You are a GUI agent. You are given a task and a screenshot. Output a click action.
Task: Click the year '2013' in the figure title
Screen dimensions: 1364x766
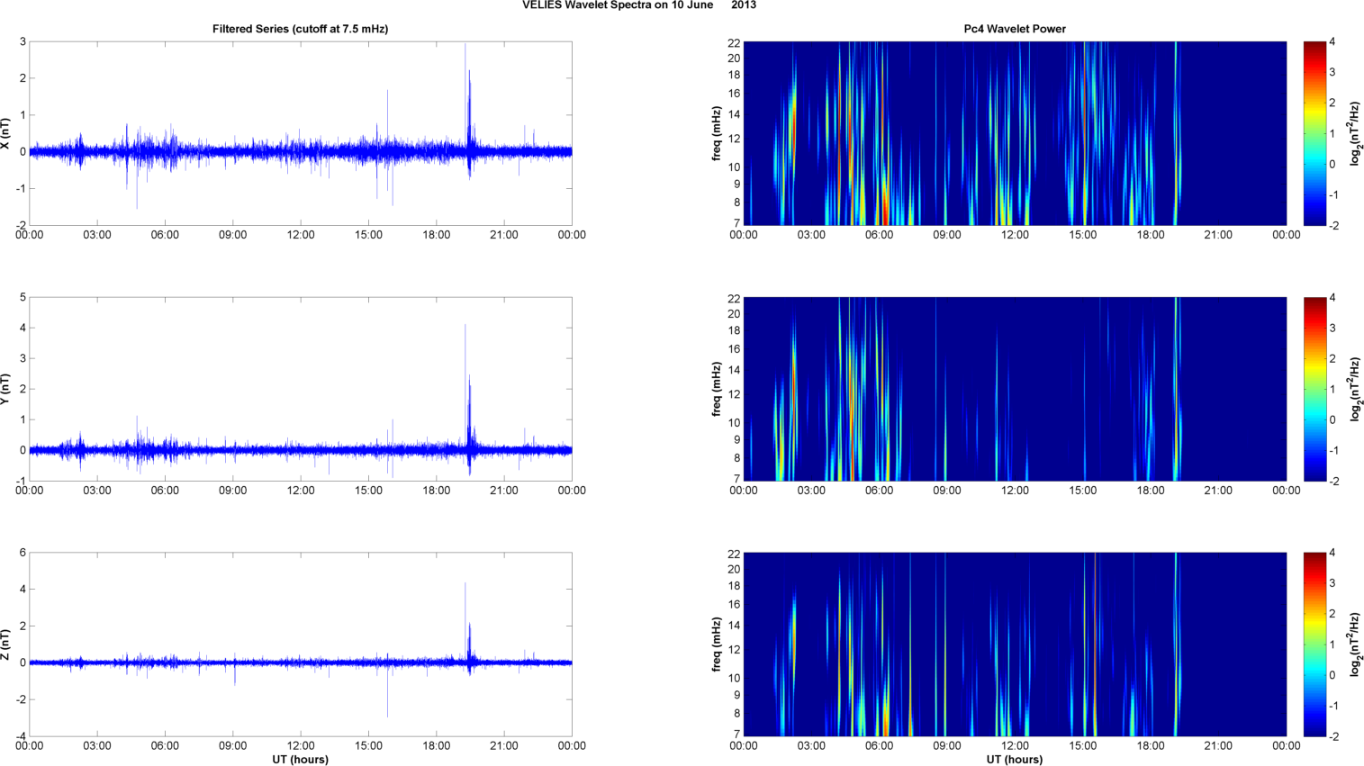click(744, 5)
